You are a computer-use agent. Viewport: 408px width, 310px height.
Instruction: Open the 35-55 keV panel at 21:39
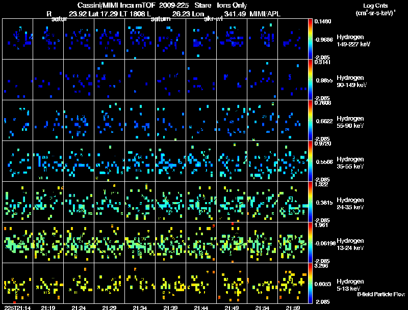170,161
